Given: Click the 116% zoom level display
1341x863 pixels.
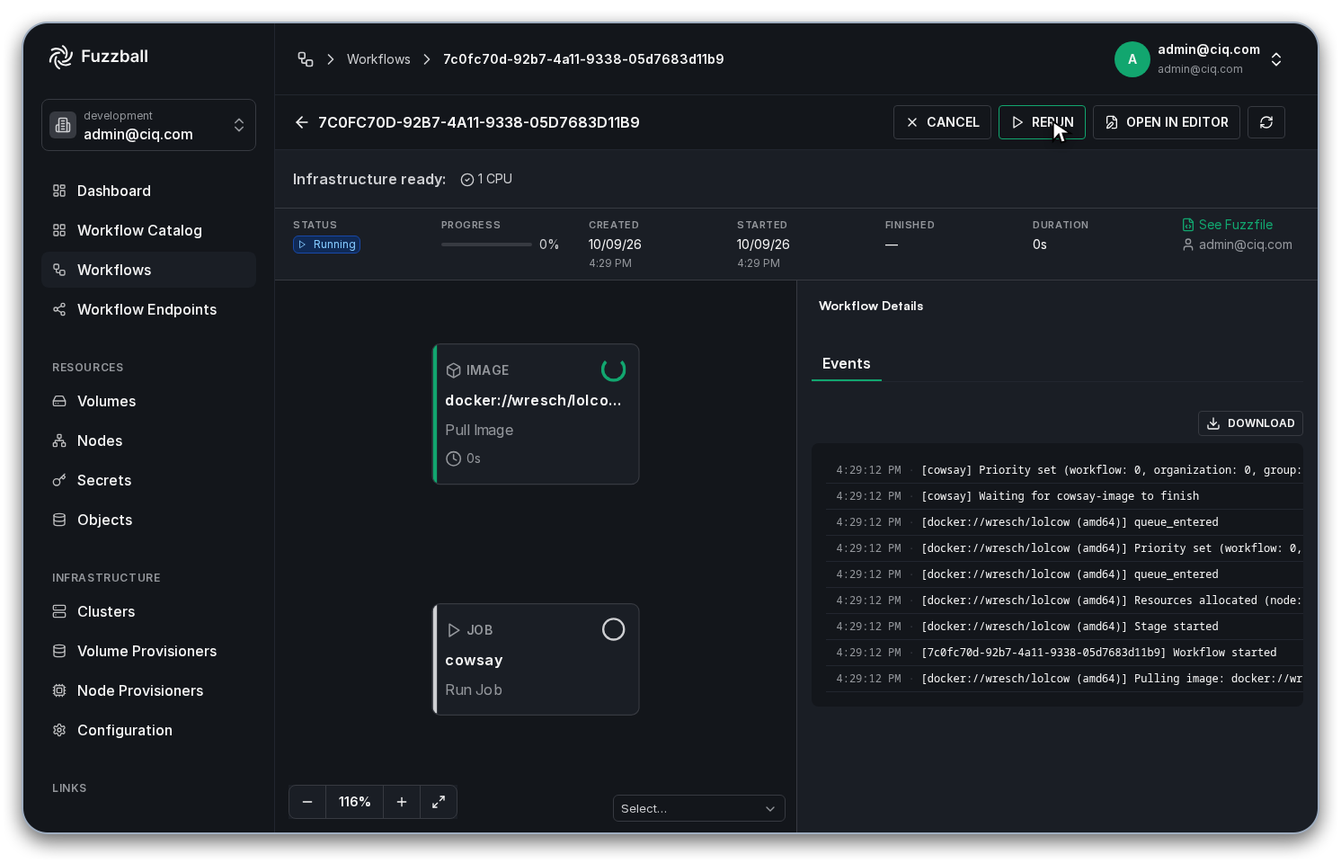Looking at the screenshot, I should [354, 802].
